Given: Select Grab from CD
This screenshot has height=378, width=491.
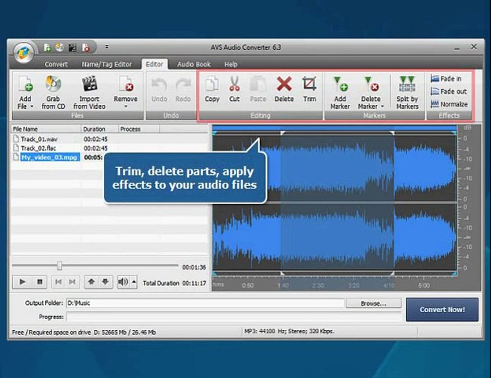Looking at the screenshot, I should (x=53, y=92).
